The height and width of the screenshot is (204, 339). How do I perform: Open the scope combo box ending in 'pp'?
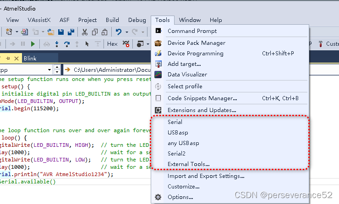pyautogui.click(x=26, y=70)
